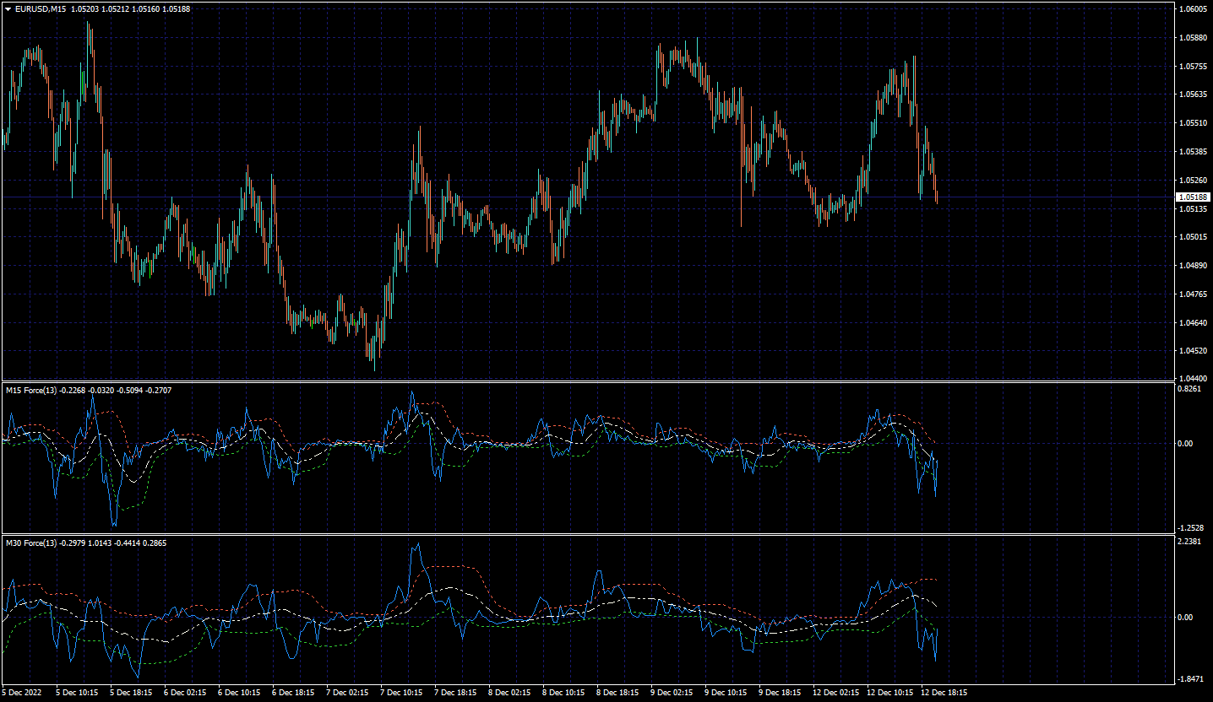Click the 12 Dec 18:15 time label
Viewport: 1213px width, 702px height.
pos(945,693)
